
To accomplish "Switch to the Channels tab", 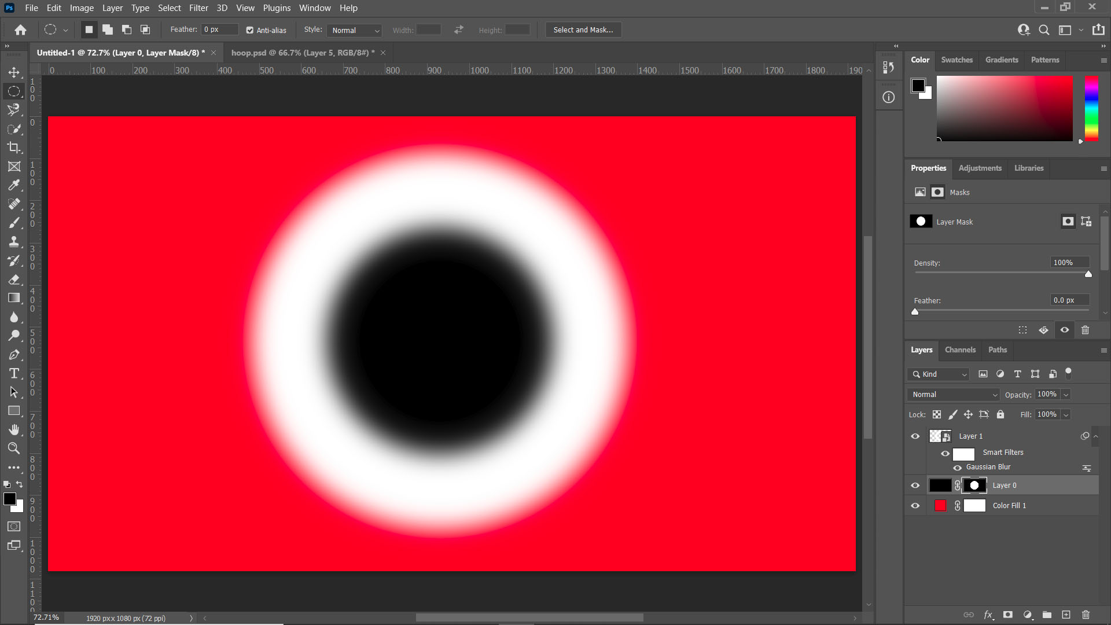I will tap(959, 350).
